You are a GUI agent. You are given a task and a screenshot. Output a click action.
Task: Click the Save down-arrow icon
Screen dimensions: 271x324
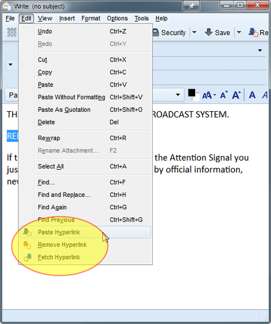209,32
